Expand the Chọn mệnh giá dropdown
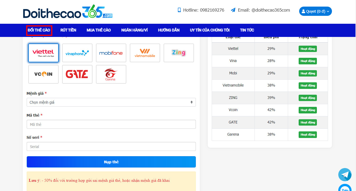Image resolution: width=356 pixels, height=191 pixels. click(111, 102)
